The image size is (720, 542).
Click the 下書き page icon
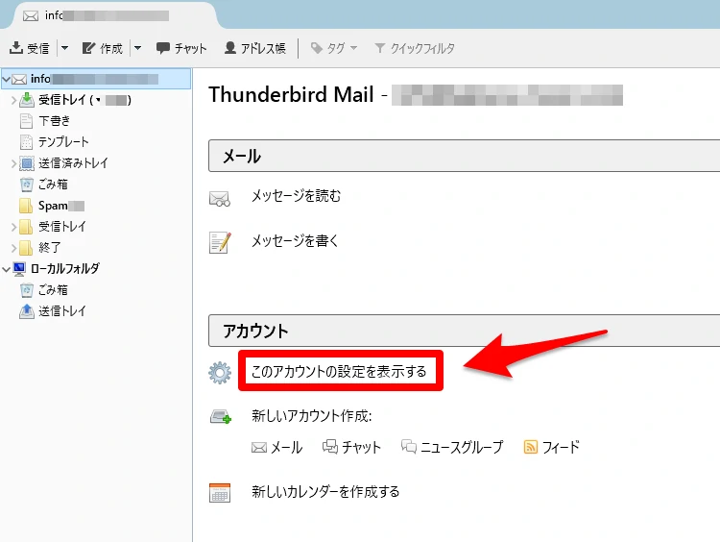coord(27,121)
